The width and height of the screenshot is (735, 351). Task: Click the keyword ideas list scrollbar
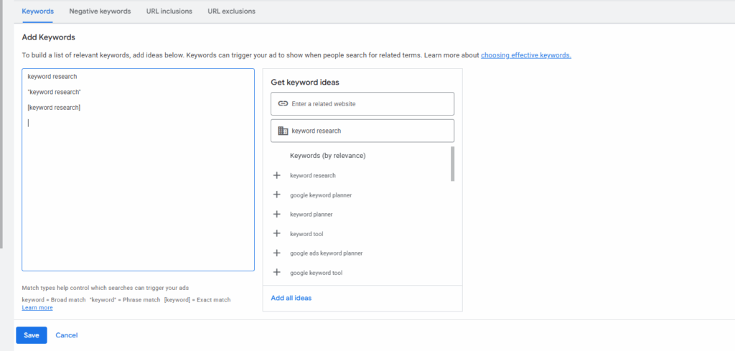pos(452,164)
